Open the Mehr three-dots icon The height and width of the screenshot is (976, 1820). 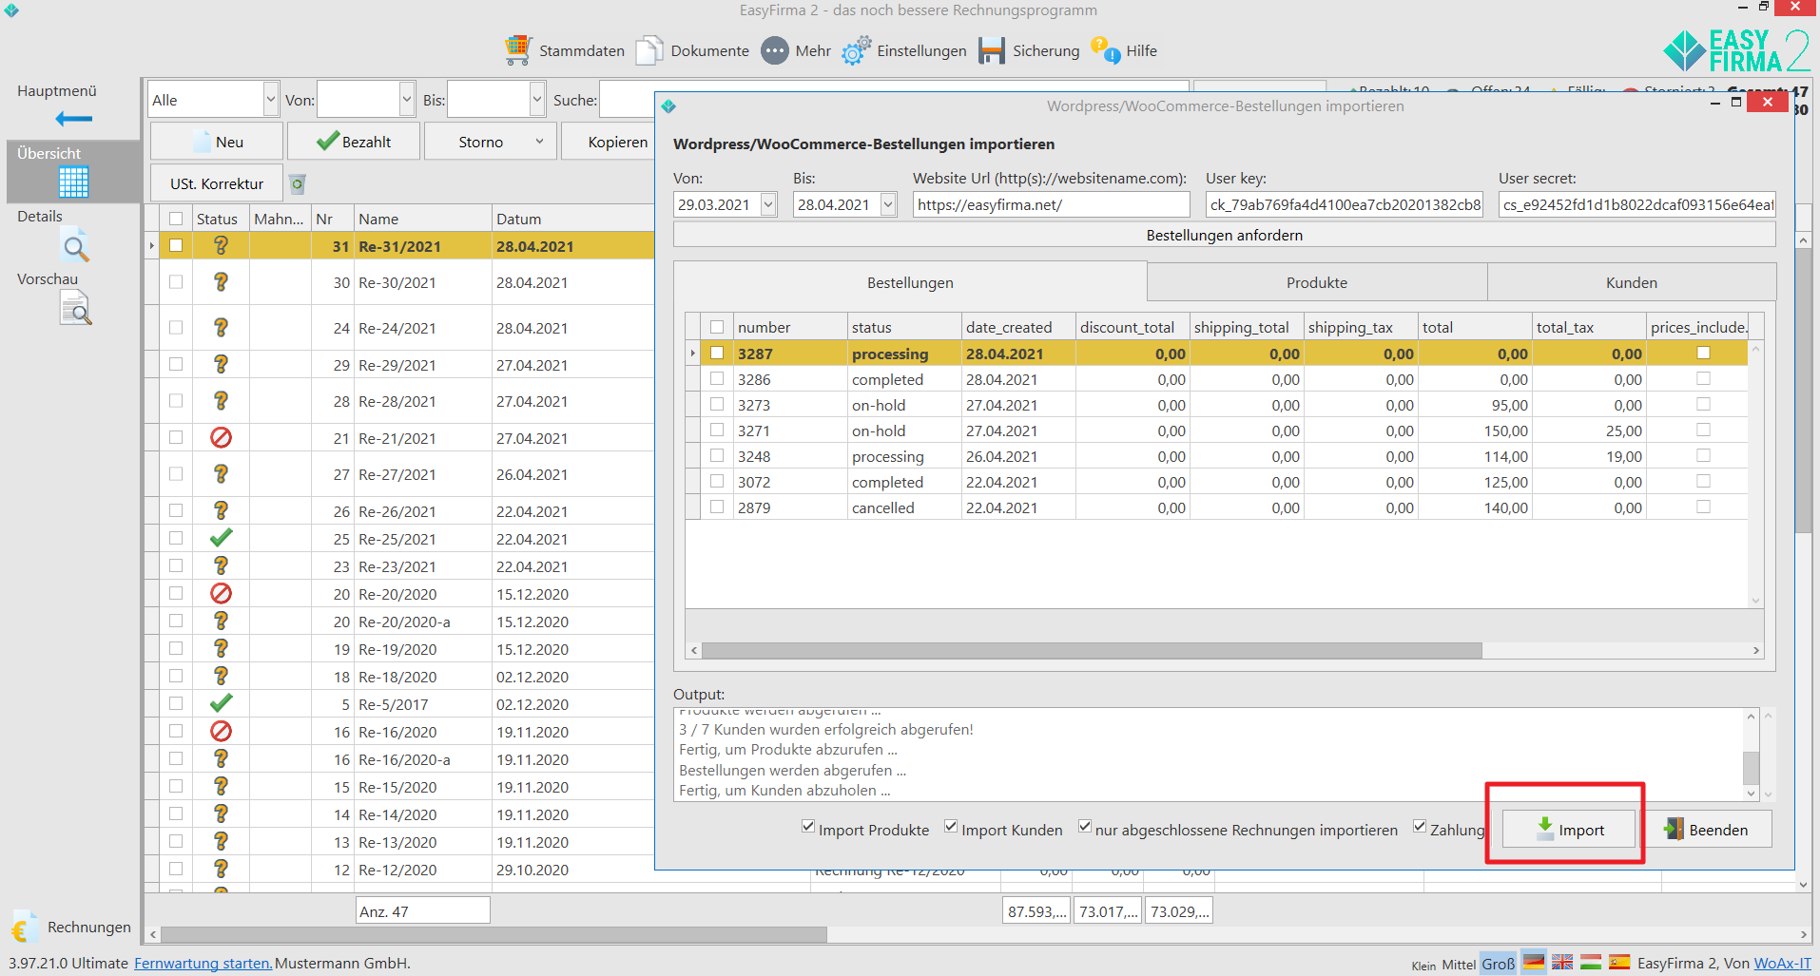(775, 50)
